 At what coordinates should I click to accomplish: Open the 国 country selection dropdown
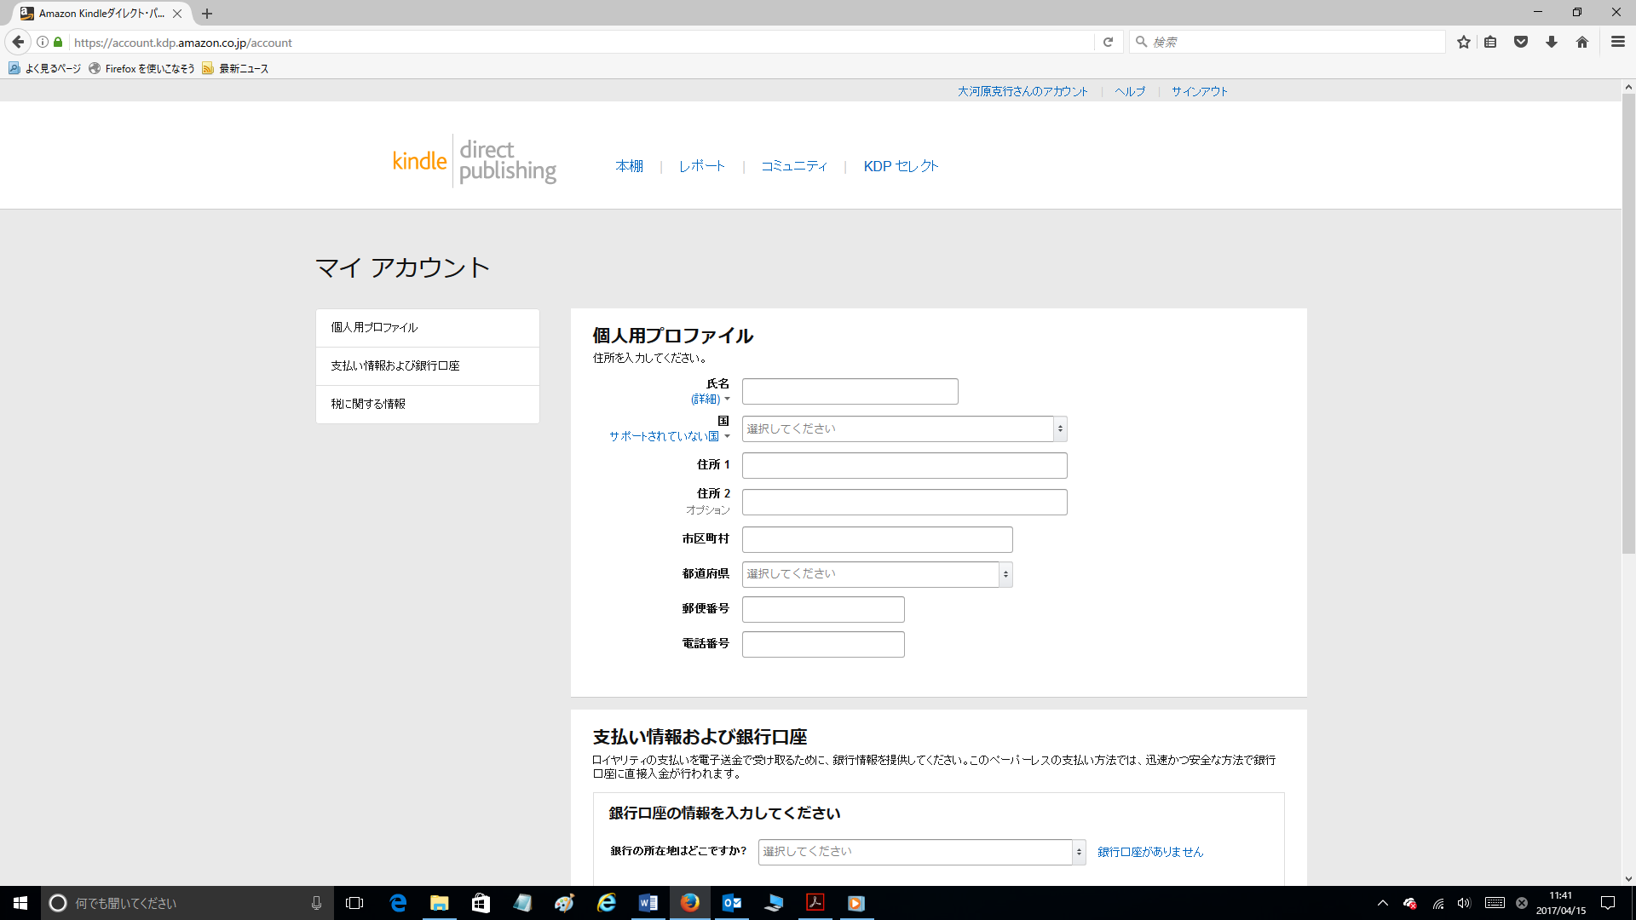pos(903,428)
